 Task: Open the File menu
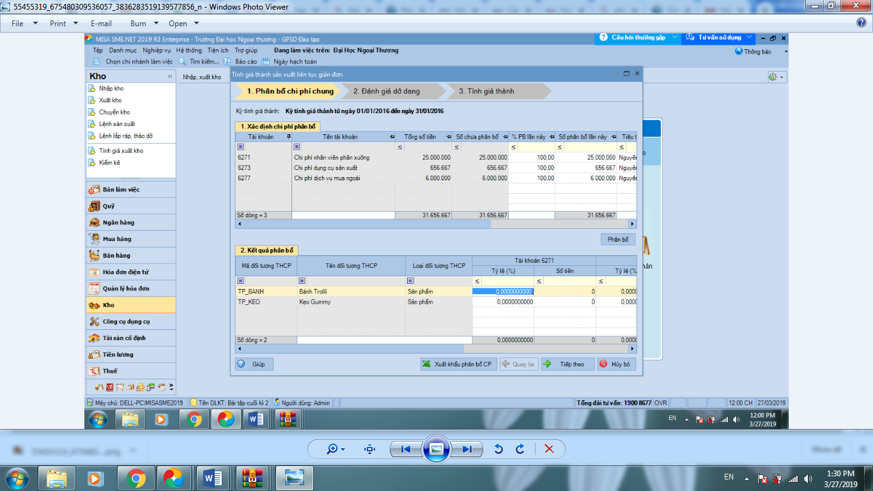[22, 23]
